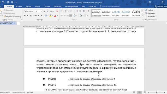Open the Ссылки tab
Image resolution: width=167 pixels, height=94 pixels.
47,7
